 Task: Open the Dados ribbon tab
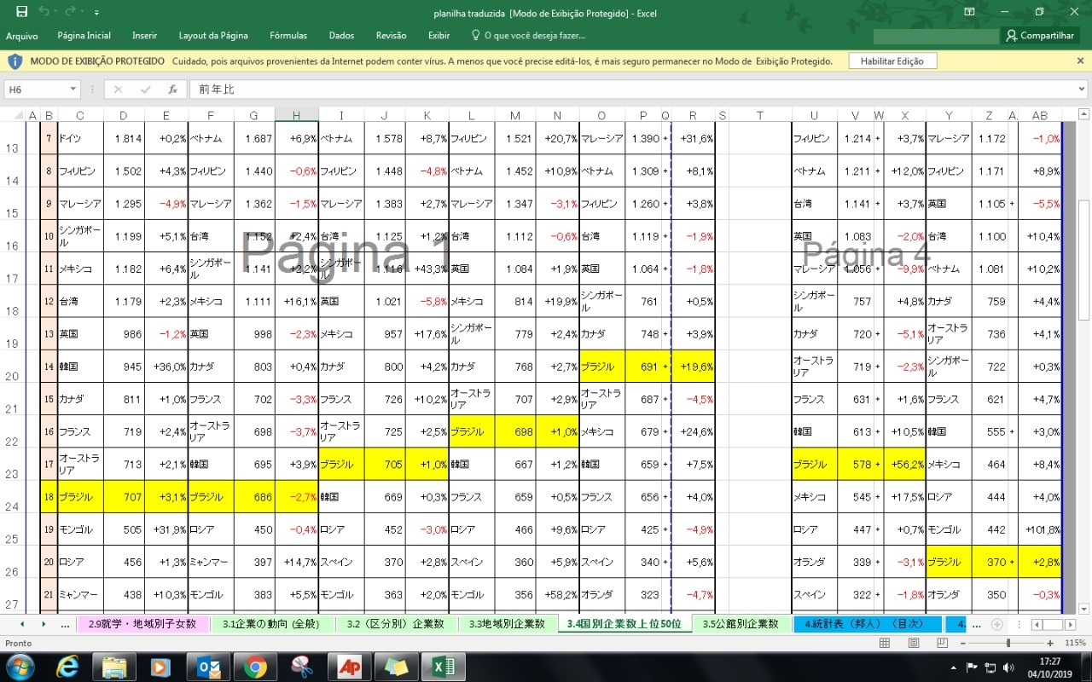click(x=341, y=36)
